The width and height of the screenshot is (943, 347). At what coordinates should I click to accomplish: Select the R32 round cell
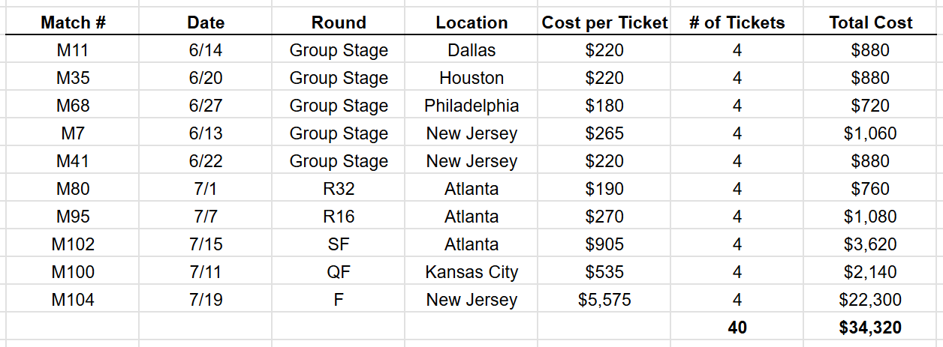click(x=339, y=189)
